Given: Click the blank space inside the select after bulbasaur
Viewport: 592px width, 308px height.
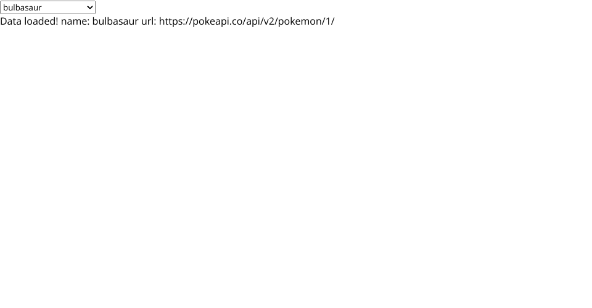Looking at the screenshot, I should click(x=64, y=7).
